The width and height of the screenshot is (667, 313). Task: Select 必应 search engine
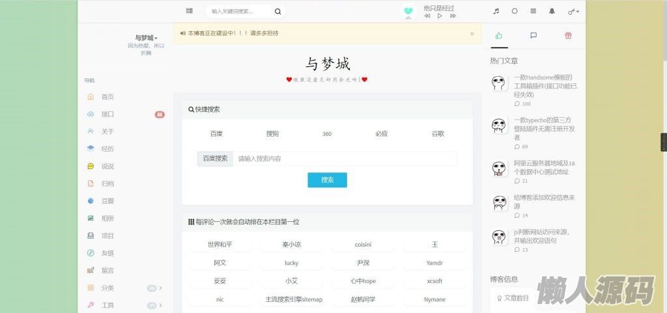[382, 134]
